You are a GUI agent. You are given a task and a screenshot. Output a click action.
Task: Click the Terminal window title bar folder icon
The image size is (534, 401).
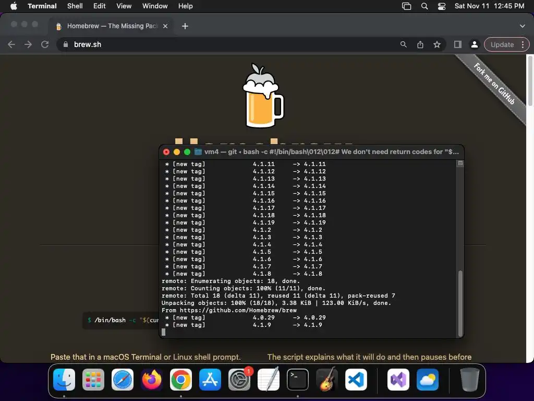pos(198,152)
